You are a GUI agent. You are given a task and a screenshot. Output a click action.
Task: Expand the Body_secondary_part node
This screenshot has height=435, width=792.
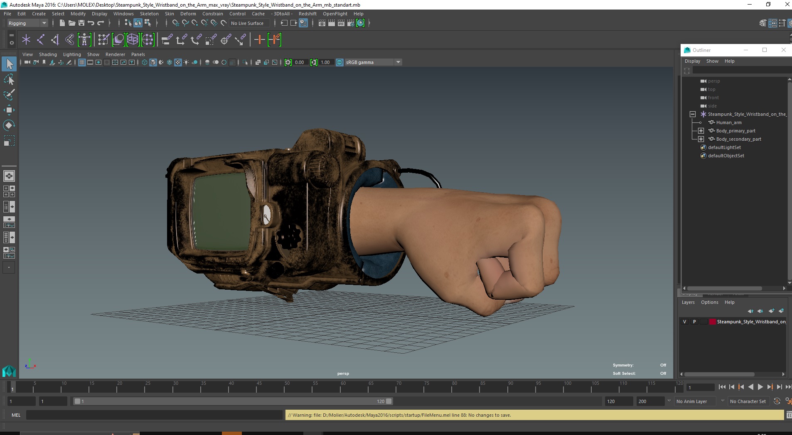[701, 139]
